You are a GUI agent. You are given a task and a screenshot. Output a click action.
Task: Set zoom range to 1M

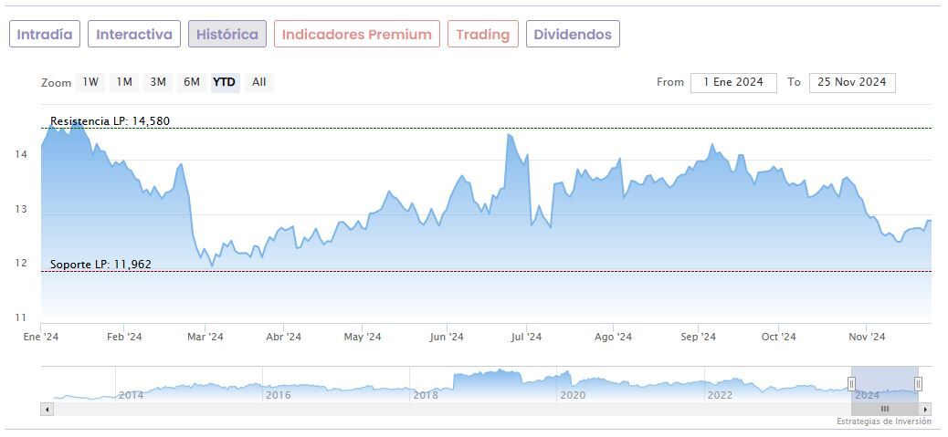point(124,82)
